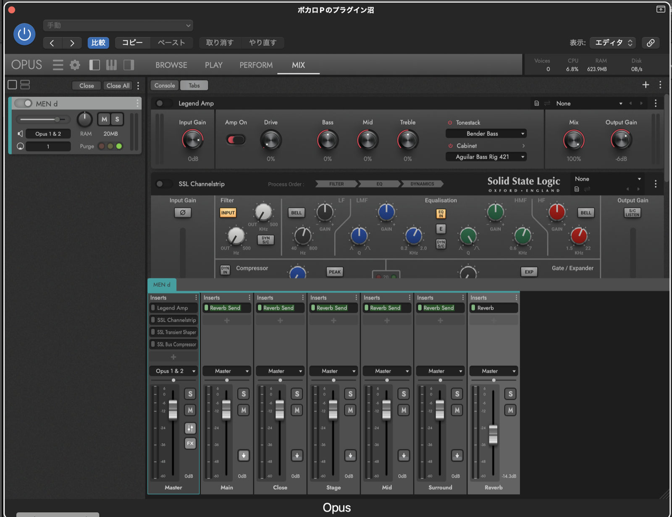
Task: Open the view Editor dropdown
Action: (613, 43)
